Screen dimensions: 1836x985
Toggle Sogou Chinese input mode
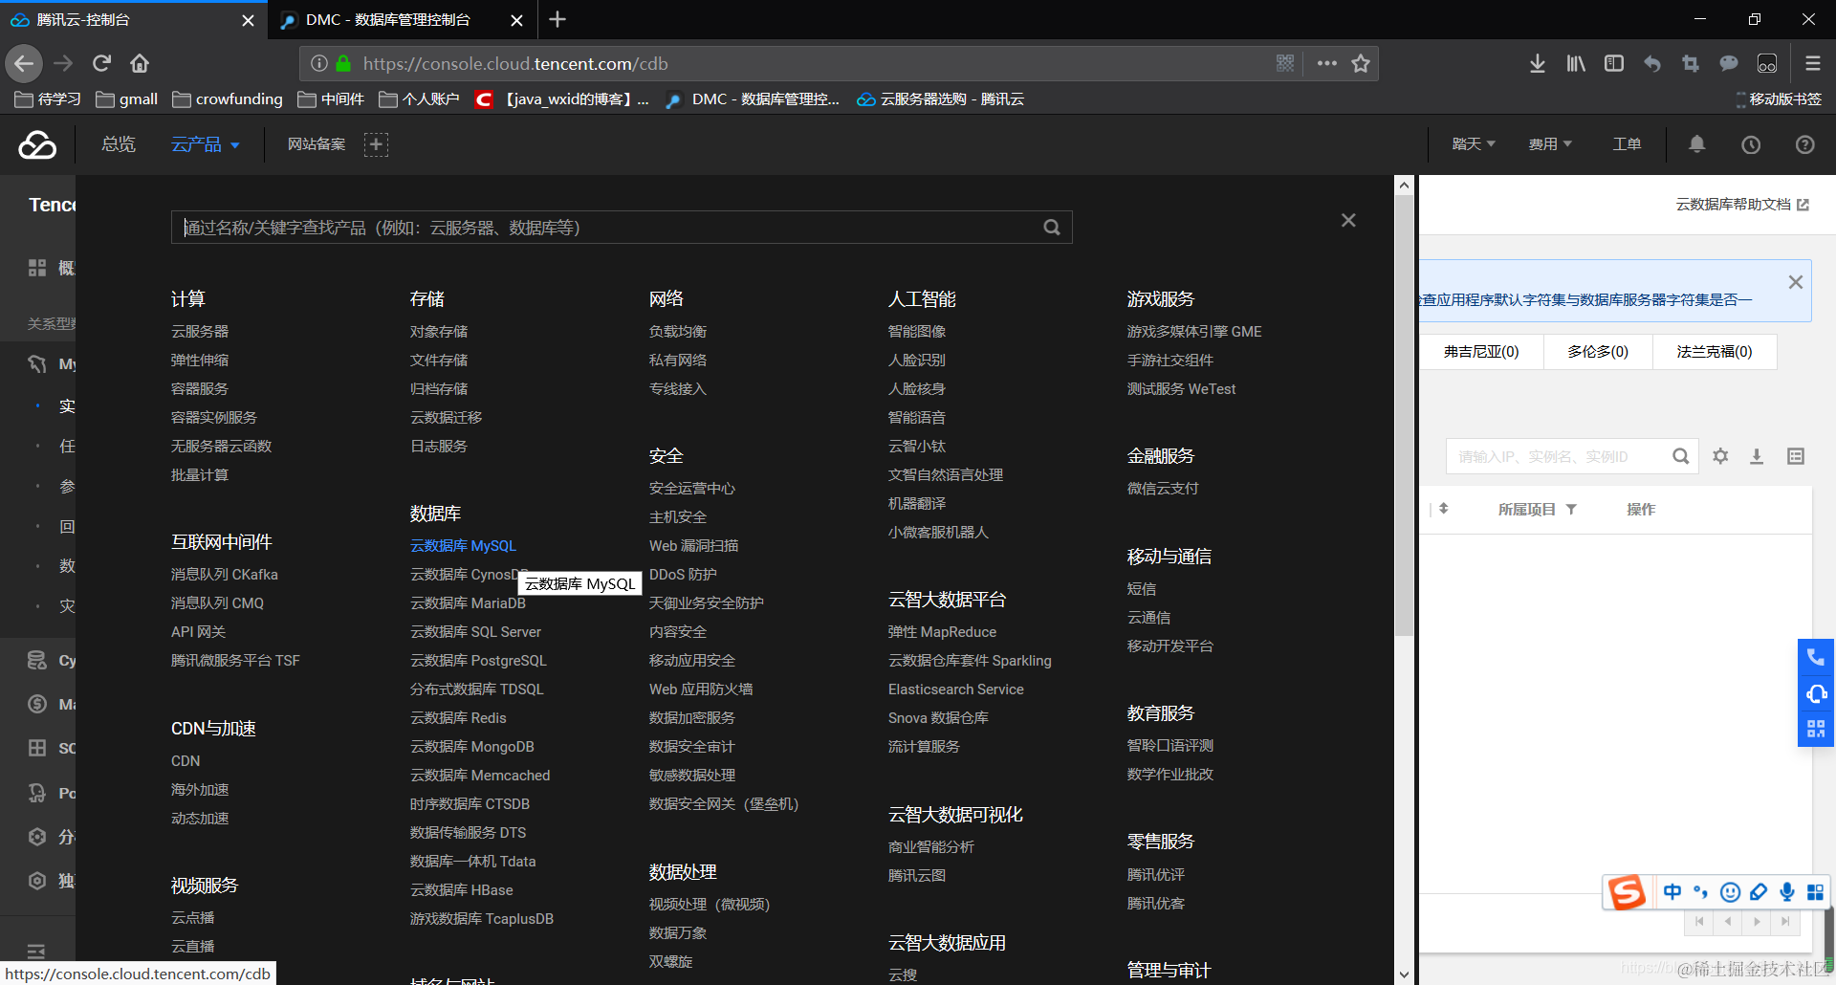coord(1672,892)
